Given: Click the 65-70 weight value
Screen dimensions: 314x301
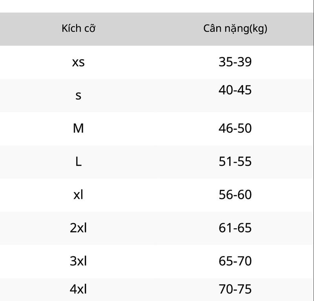Looking at the screenshot, I should [x=235, y=261].
